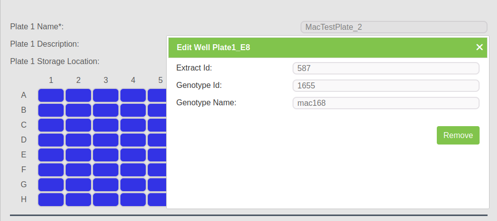This screenshot has height=221, width=497.
Task: Select well B3 on the plate
Action: tap(105, 110)
